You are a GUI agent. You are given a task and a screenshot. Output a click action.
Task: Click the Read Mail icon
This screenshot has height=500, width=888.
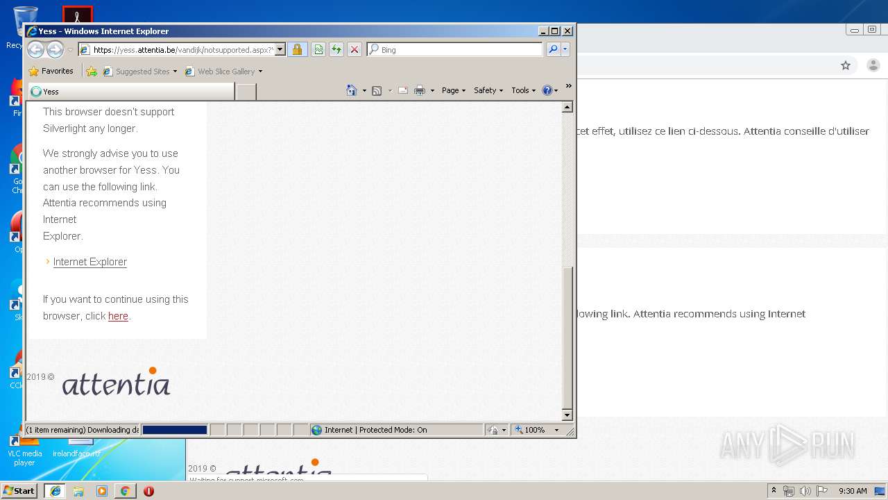[403, 90]
